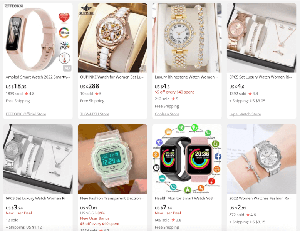Click the AD badge on the OUPINKE watch image
300x231 pixels.
(x=142, y=68)
